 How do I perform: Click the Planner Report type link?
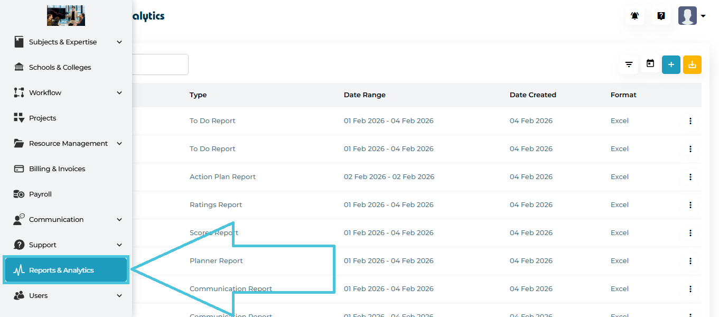[x=216, y=261]
